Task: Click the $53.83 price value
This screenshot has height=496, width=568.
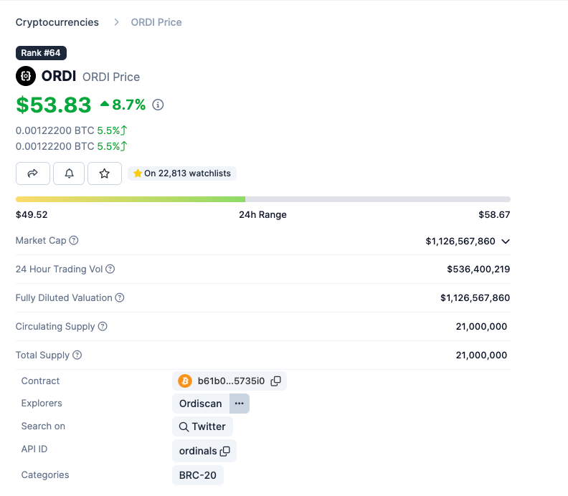Action: 54,105
